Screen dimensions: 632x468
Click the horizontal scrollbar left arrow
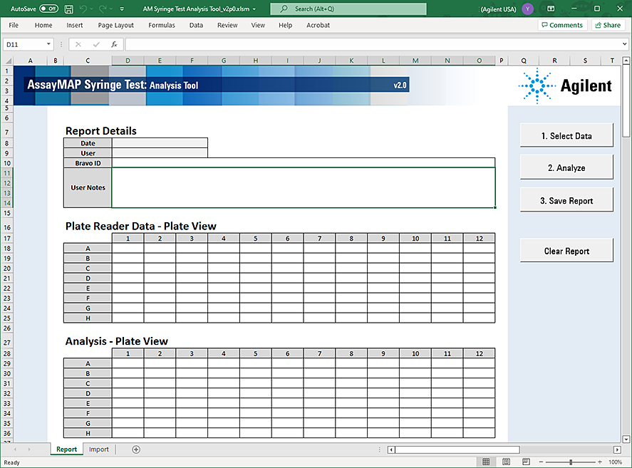pyautogui.click(x=391, y=449)
